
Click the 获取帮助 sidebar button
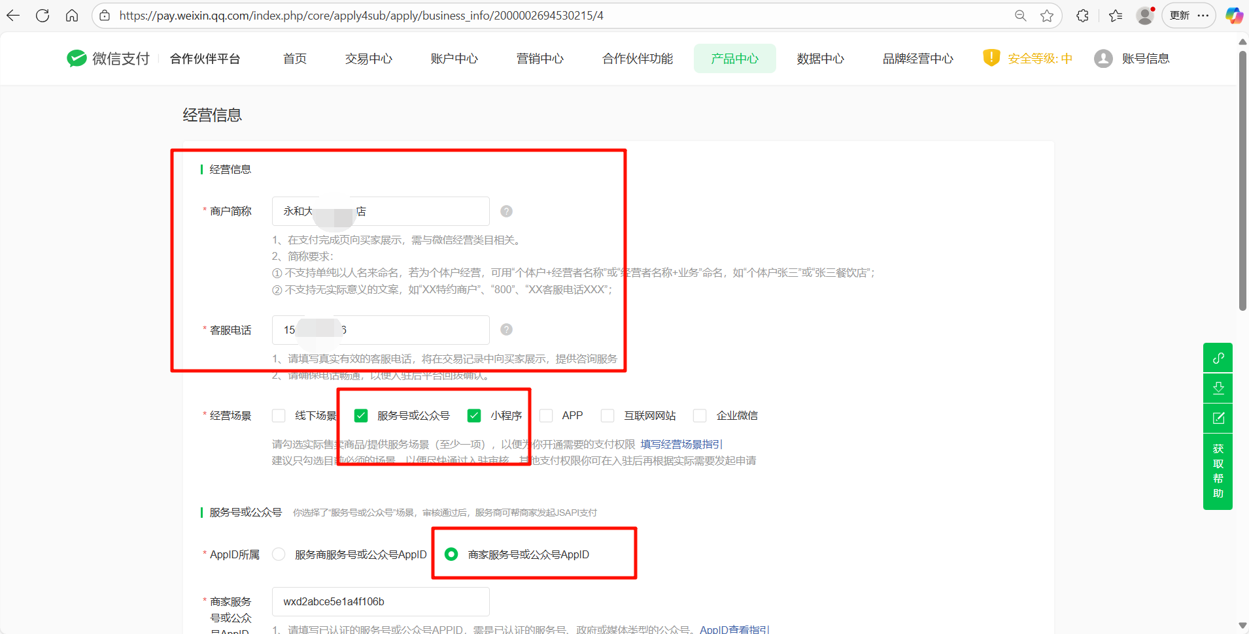[1218, 471]
